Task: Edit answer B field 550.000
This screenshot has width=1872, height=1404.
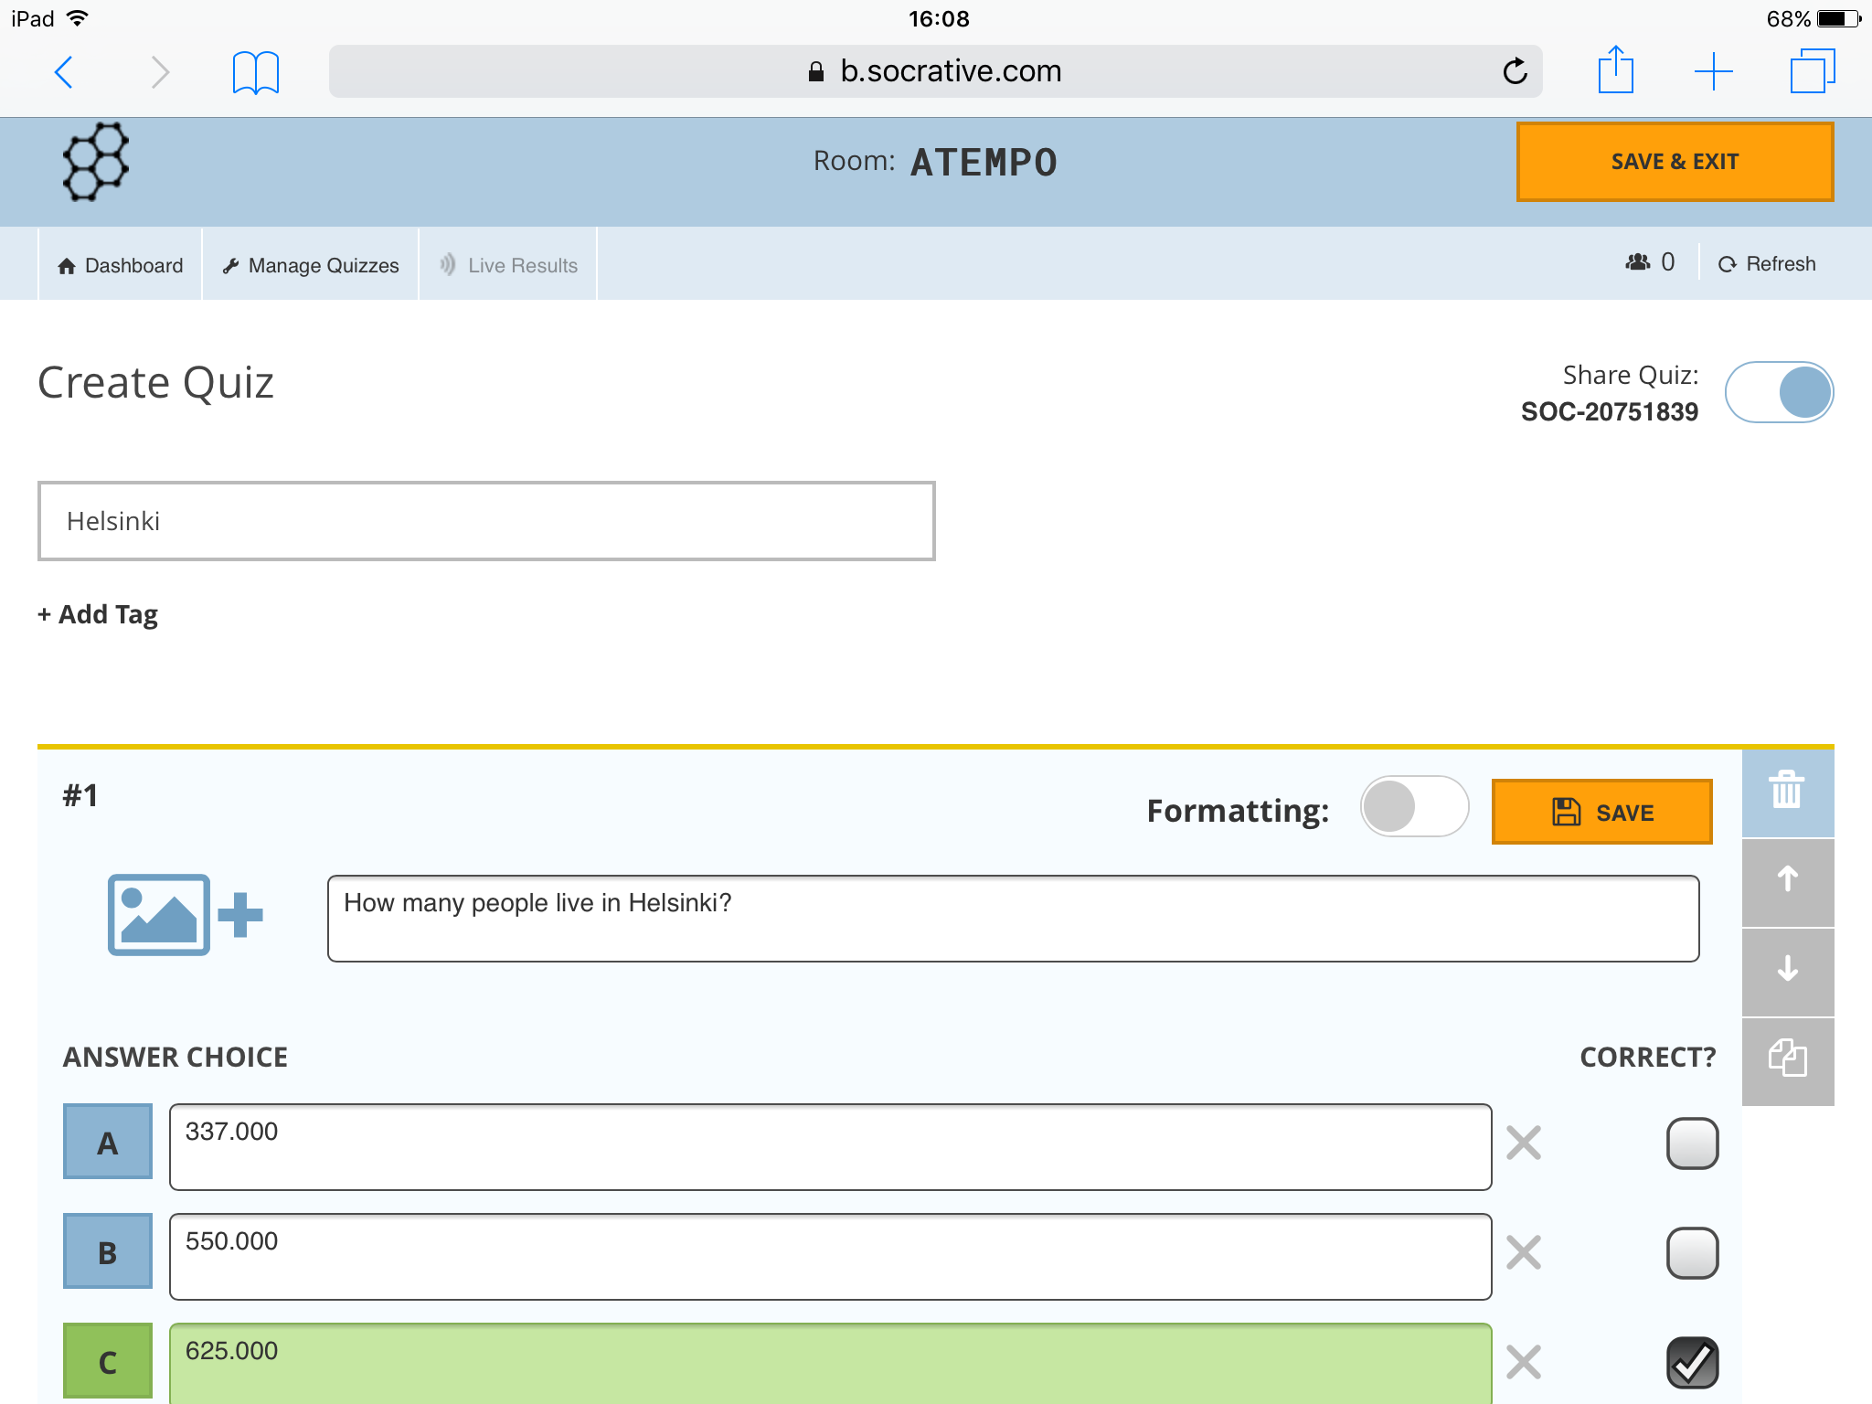Action: coord(830,1257)
